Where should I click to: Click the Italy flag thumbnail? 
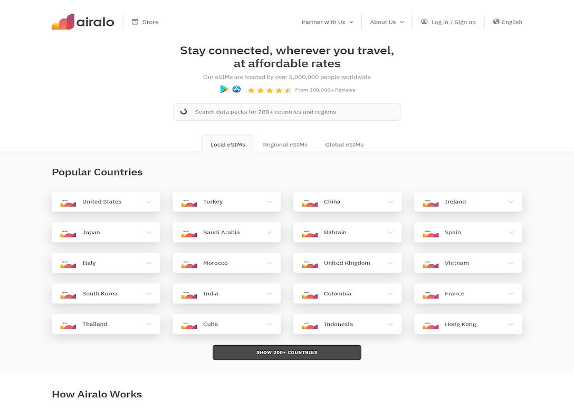(x=68, y=264)
